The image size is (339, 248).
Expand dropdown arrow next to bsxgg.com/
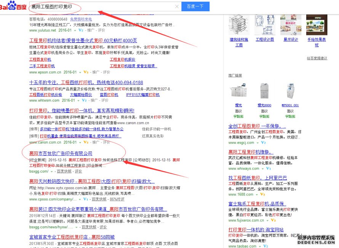click(x=51, y=172)
